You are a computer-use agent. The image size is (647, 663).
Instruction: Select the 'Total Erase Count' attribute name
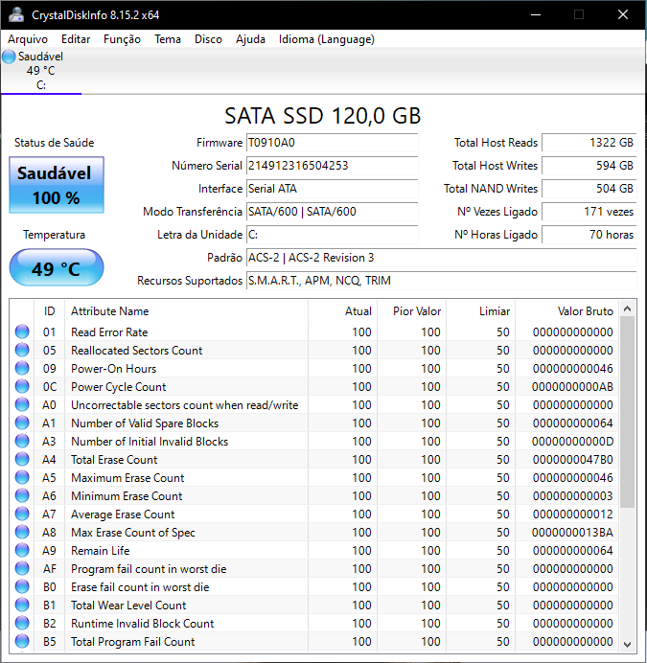[x=114, y=460]
